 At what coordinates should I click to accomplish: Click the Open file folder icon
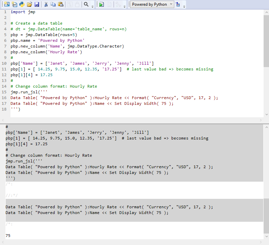point(29,4)
